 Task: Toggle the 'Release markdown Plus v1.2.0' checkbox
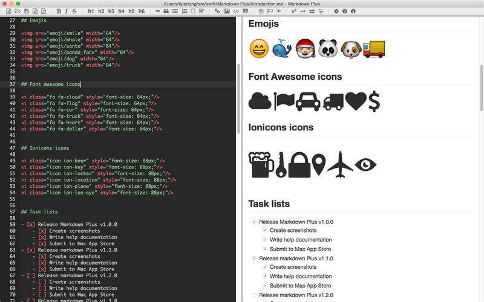coord(254,295)
